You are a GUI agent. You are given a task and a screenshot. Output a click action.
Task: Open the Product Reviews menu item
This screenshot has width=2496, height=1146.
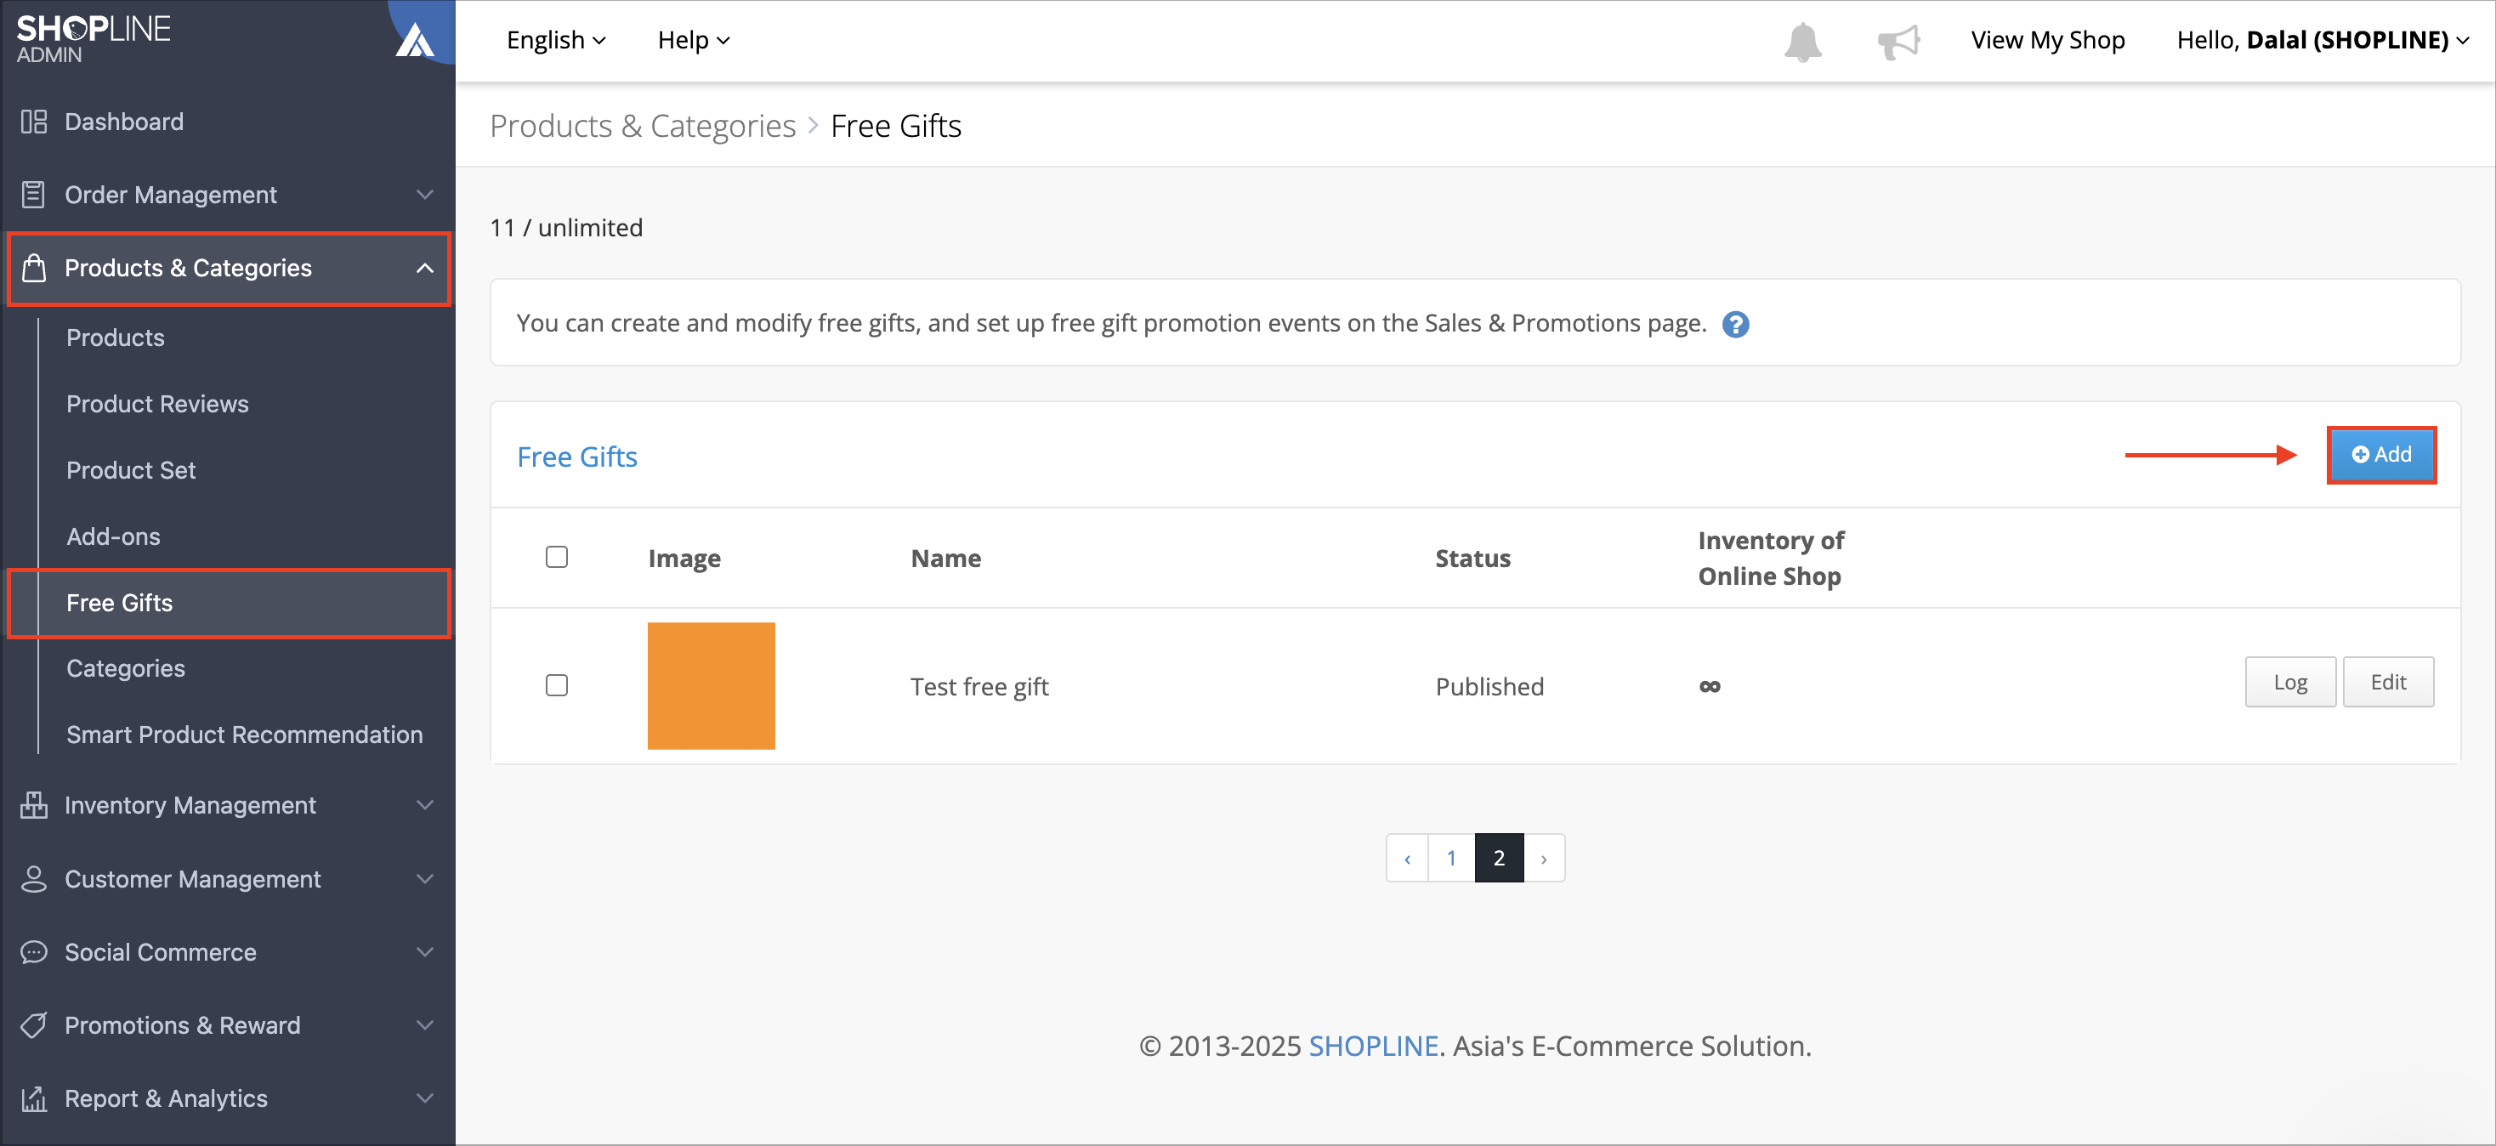157,404
